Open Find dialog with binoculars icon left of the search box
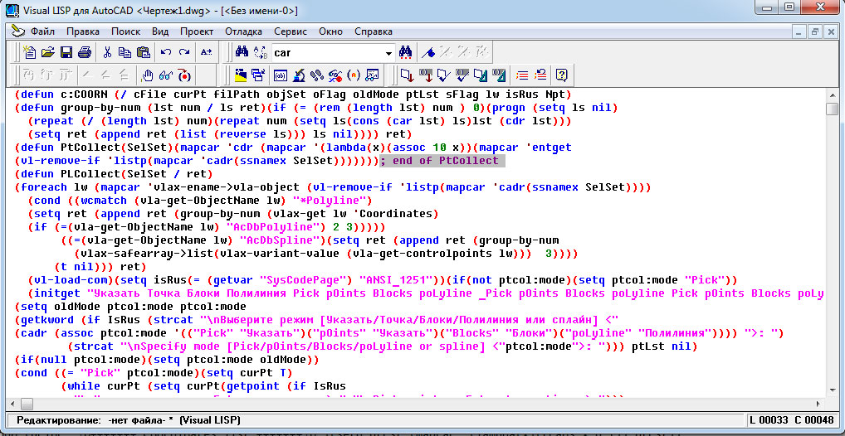 coord(242,52)
